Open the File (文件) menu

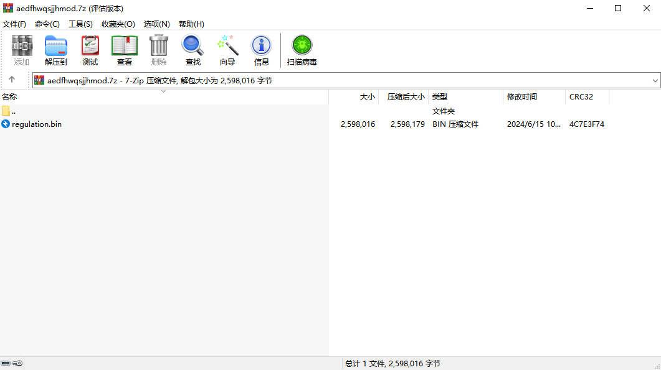pos(14,24)
